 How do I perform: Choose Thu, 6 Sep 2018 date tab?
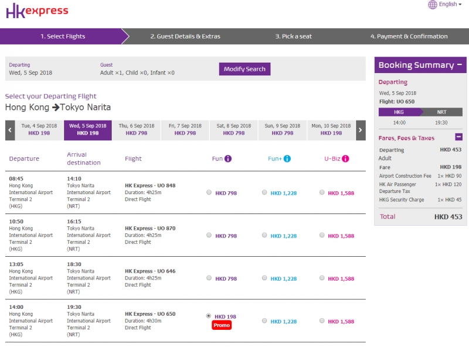click(137, 130)
